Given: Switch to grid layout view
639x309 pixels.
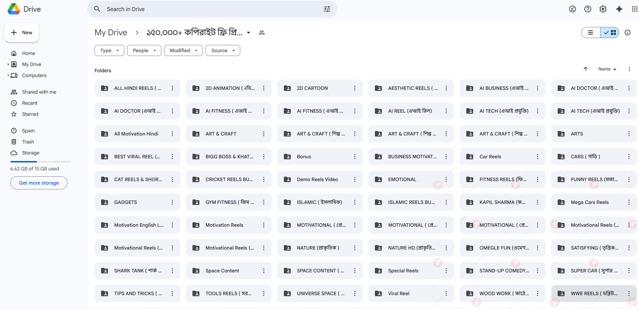Looking at the screenshot, I should point(610,32).
